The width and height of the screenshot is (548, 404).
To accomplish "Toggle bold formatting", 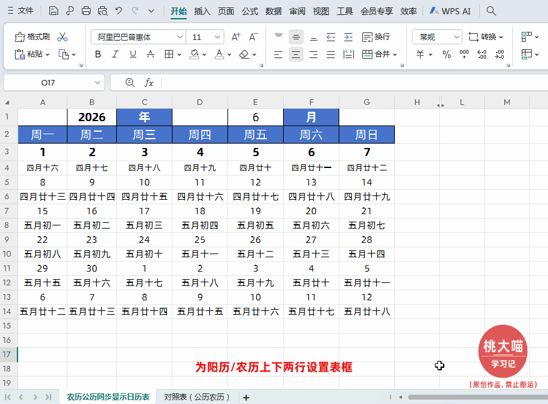I will (x=97, y=55).
